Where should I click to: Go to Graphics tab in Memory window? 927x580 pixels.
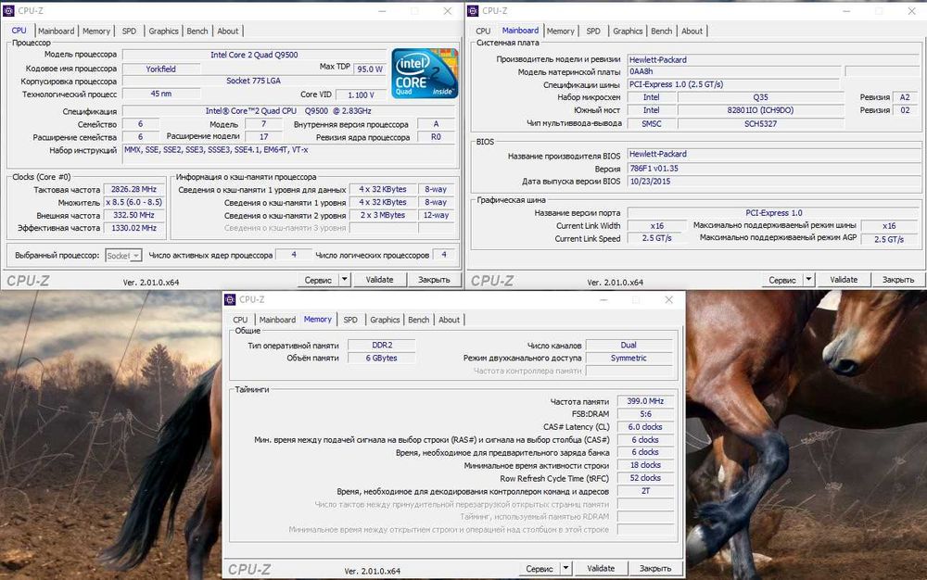385,320
